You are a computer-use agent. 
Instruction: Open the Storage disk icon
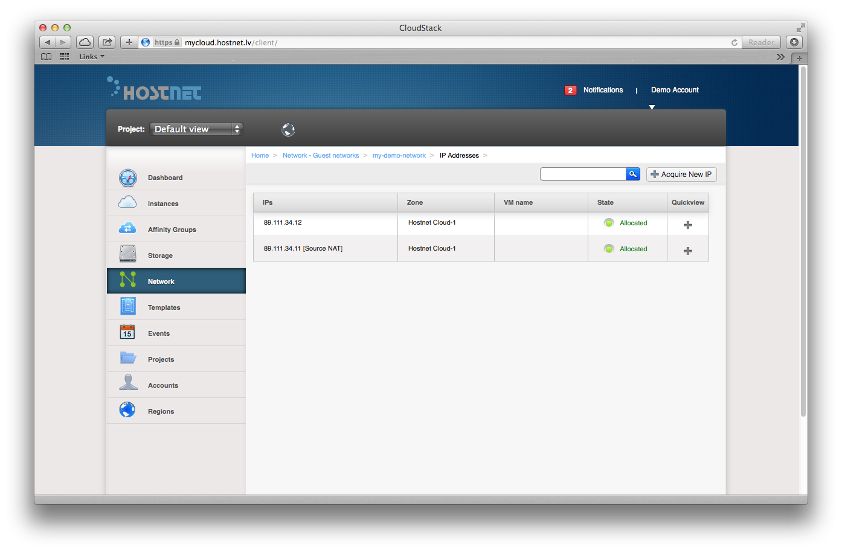click(x=127, y=254)
